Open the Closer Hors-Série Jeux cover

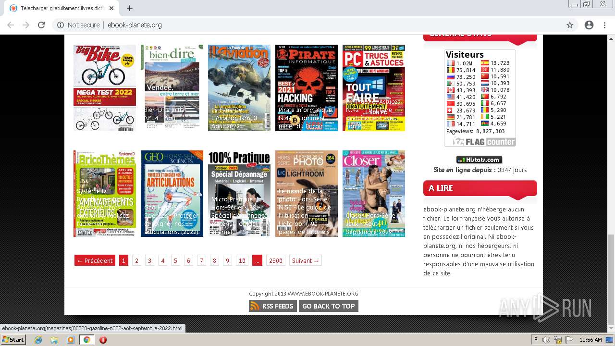[x=374, y=194]
